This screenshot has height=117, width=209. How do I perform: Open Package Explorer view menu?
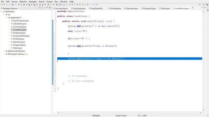(45, 8)
